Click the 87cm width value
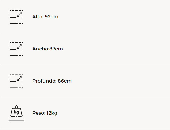This screenshot has height=130, width=170. pyautogui.click(x=56, y=49)
